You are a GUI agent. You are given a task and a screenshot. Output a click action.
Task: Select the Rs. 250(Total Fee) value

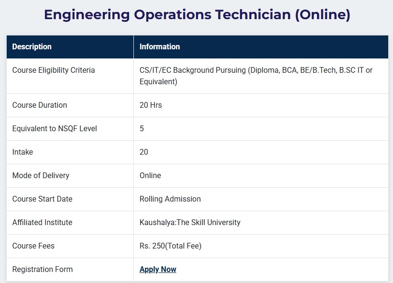[x=170, y=246]
